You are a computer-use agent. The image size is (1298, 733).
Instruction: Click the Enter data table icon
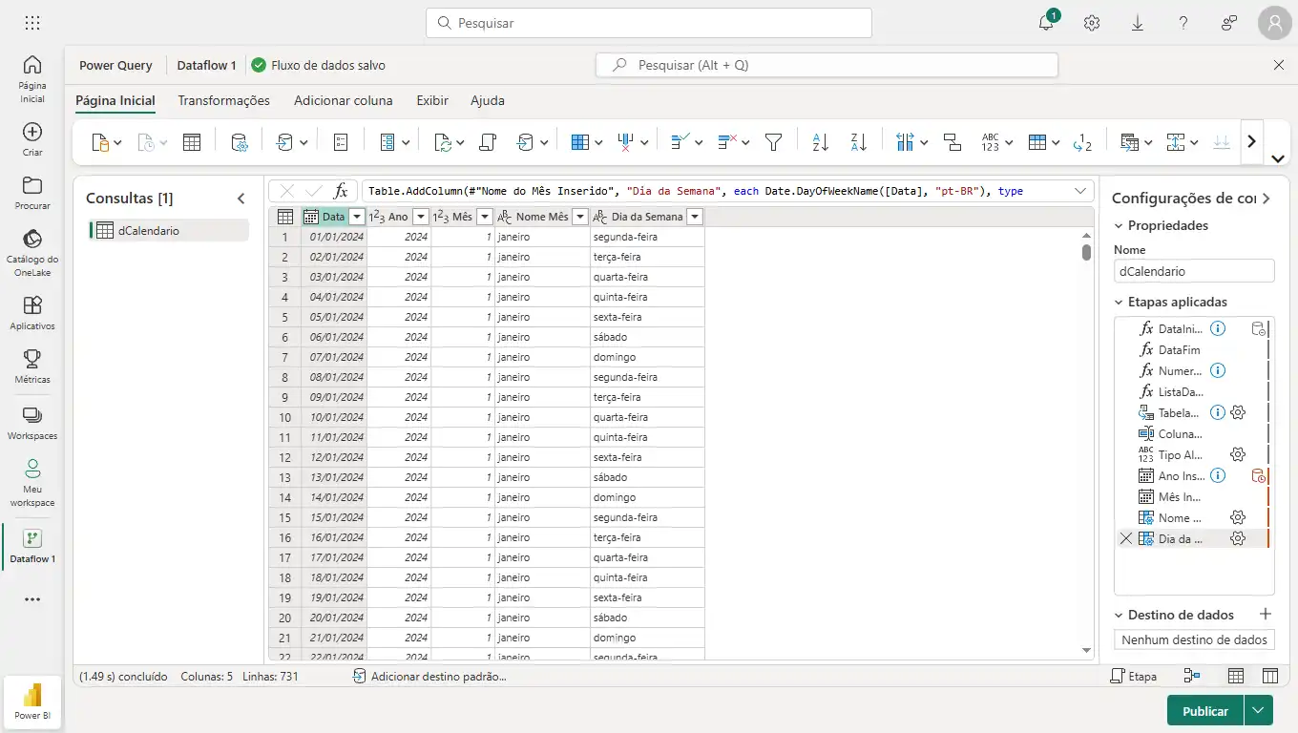[x=192, y=142]
